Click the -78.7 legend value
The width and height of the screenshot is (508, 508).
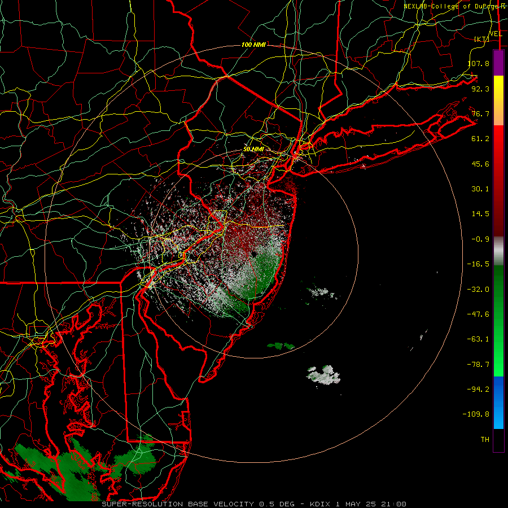coord(478,365)
